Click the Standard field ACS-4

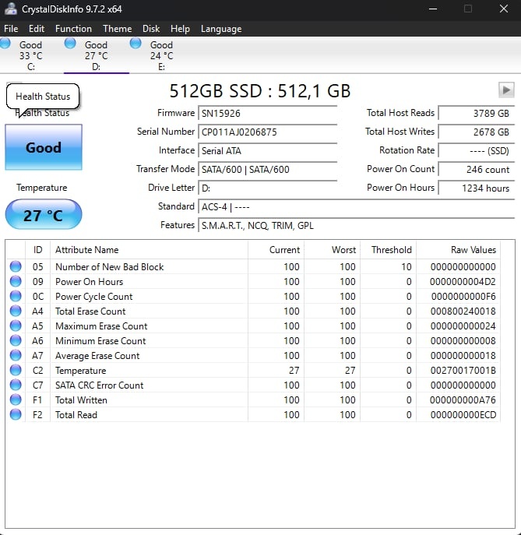coord(356,207)
